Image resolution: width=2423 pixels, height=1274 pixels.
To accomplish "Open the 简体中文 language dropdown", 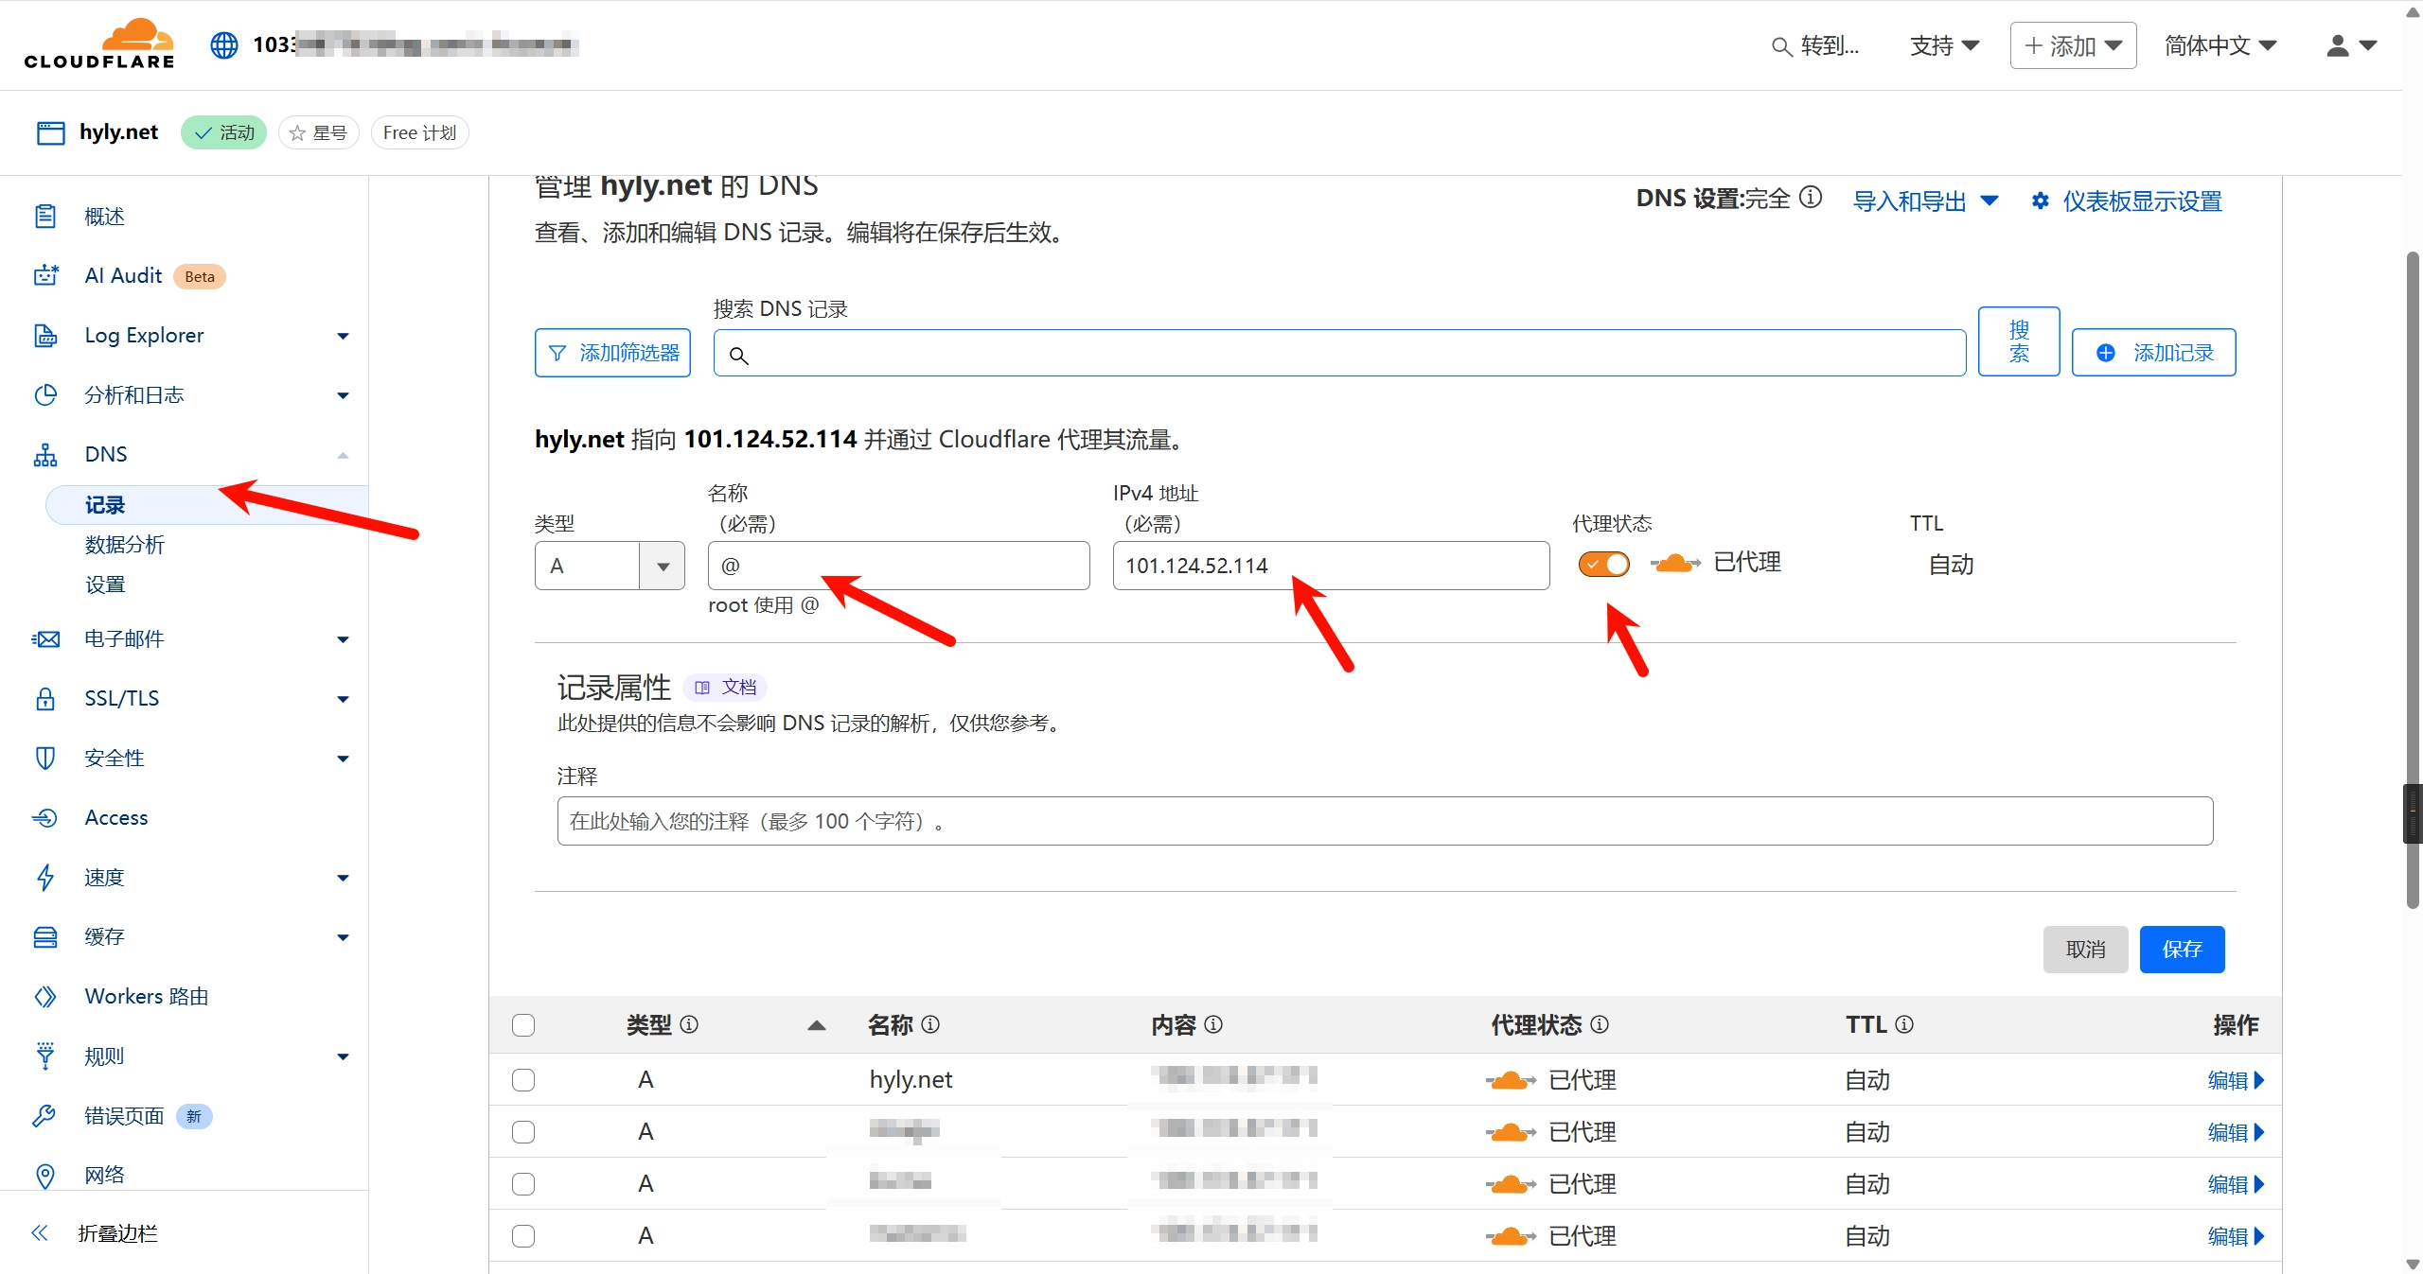I will tap(2220, 45).
